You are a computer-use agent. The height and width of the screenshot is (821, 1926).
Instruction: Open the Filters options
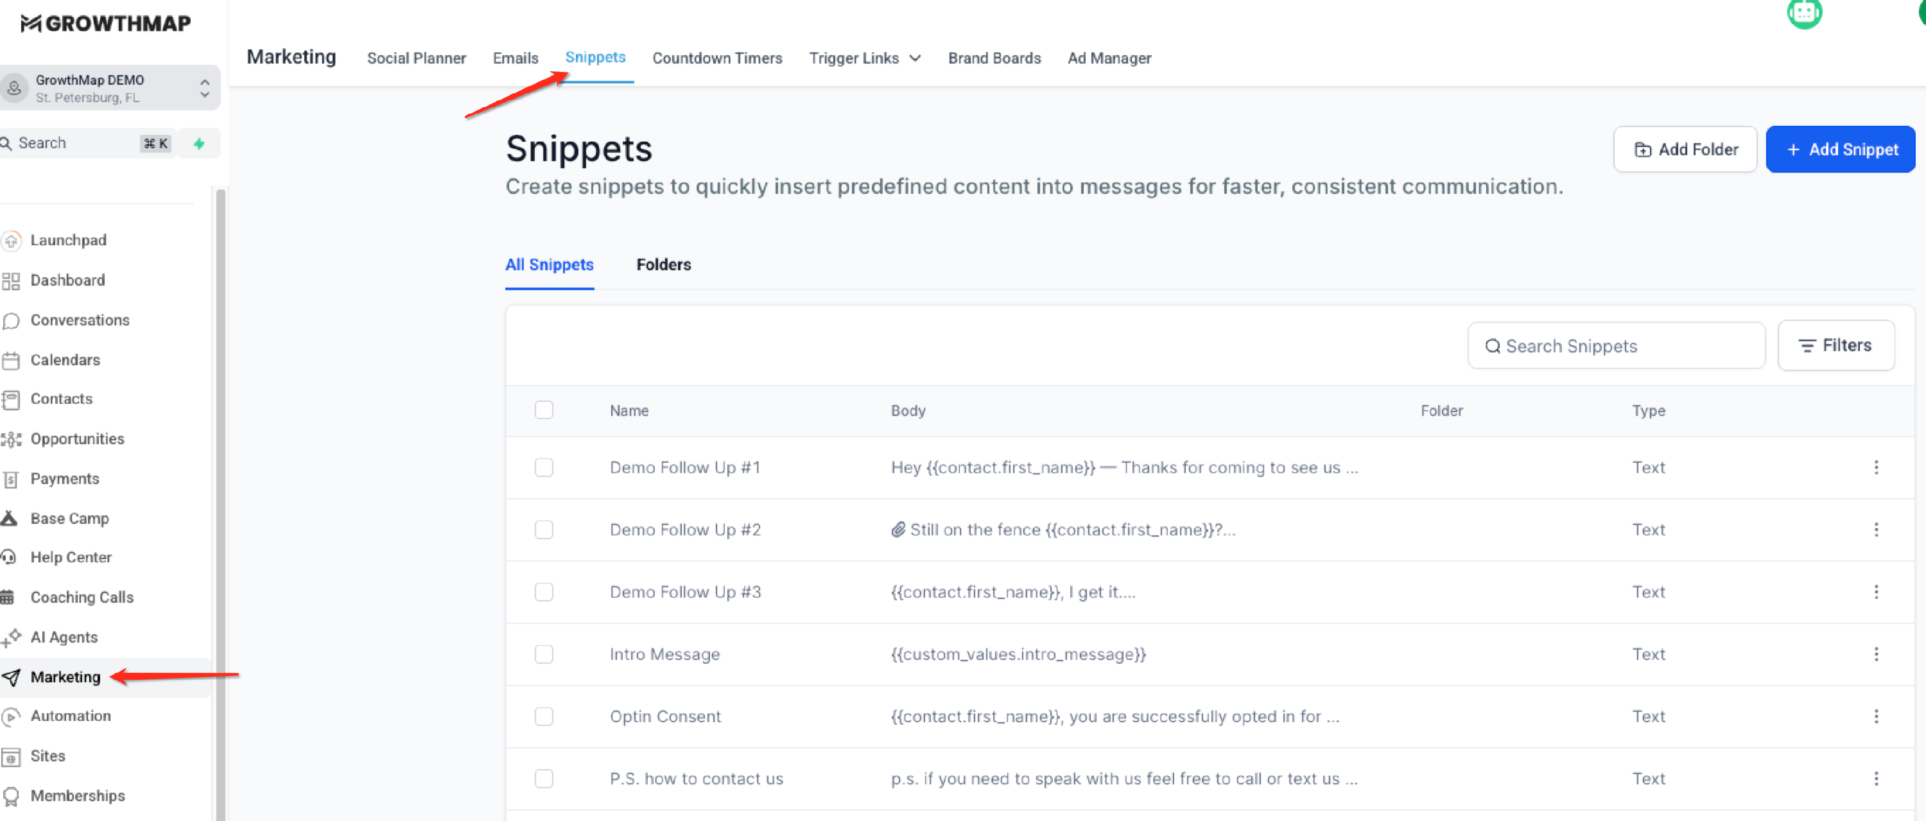[1835, 345]
